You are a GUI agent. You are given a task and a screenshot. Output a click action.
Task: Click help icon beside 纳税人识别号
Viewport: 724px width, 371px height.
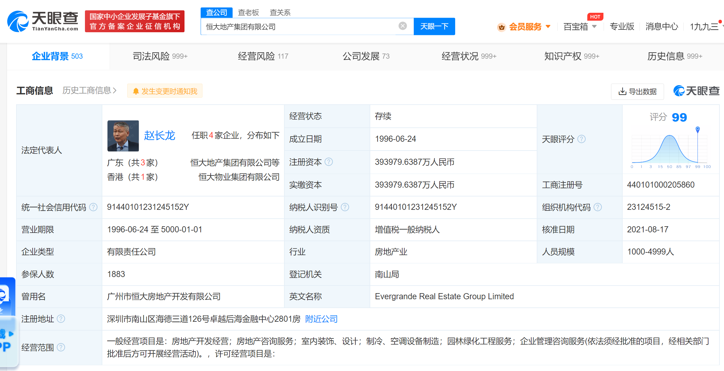(x=345, y=207)
